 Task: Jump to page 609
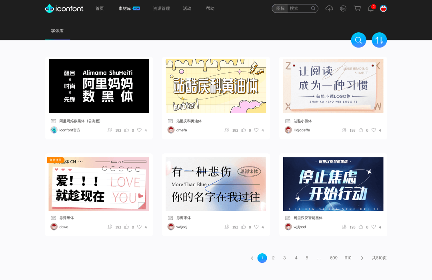pyautogui.click(x=334, y=258)
